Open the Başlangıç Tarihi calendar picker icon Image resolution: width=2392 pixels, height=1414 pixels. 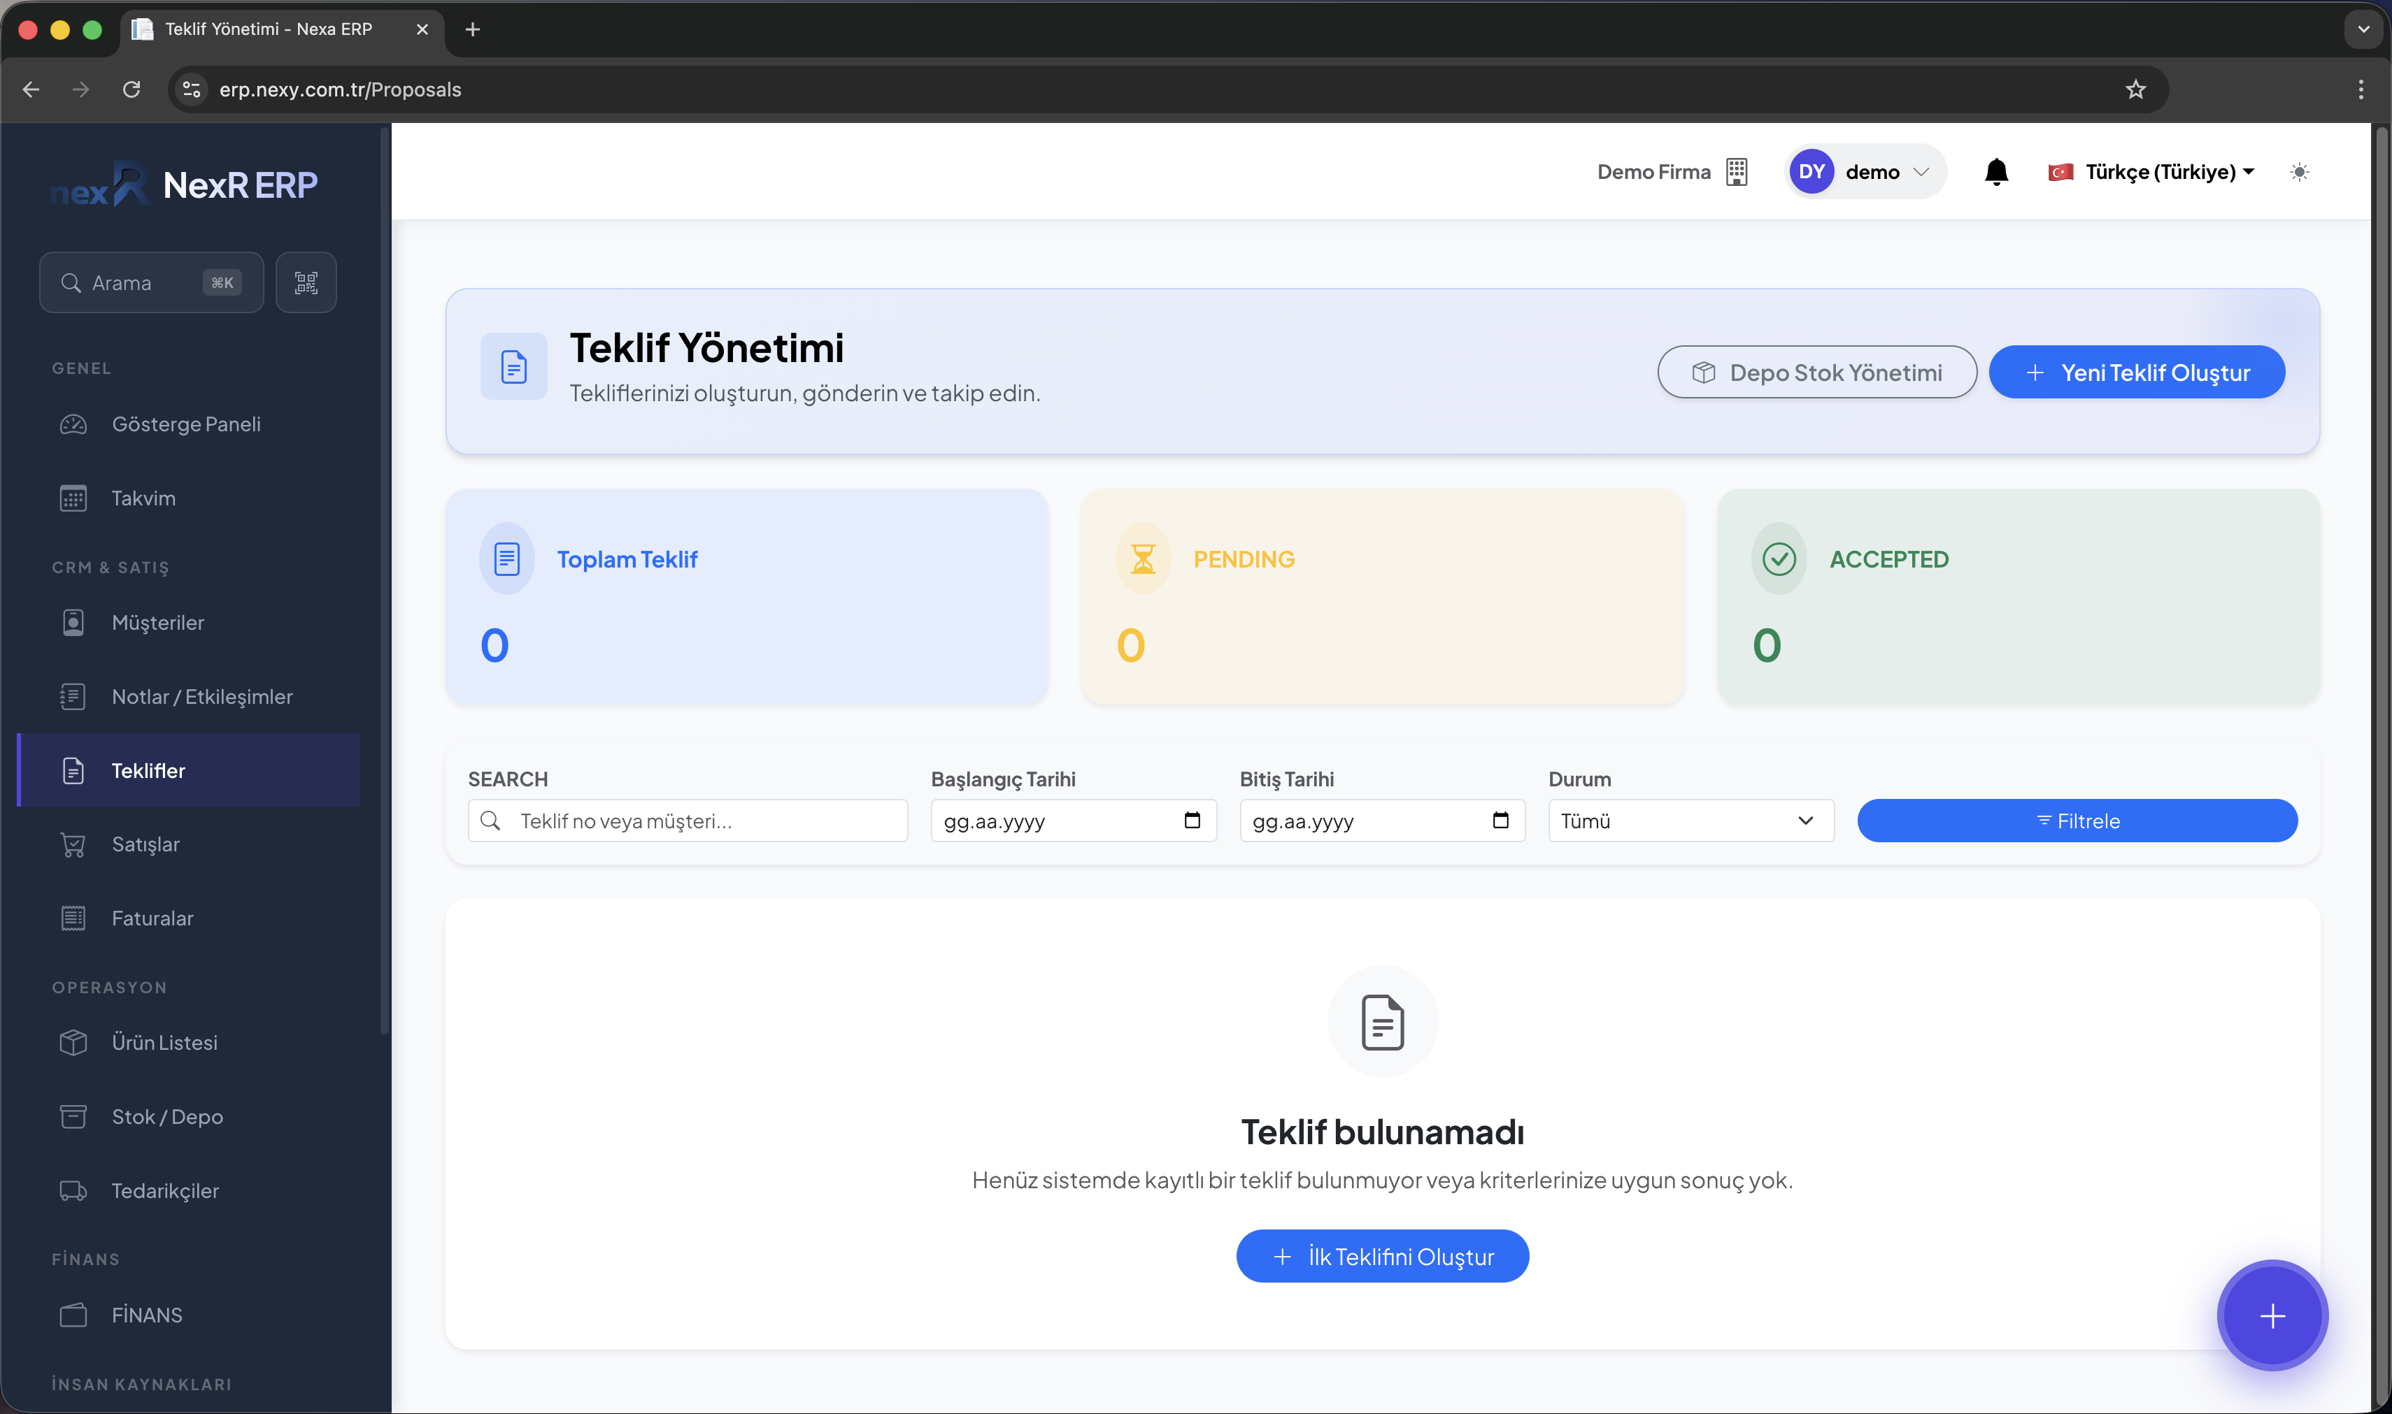(x=1192, y=821)
